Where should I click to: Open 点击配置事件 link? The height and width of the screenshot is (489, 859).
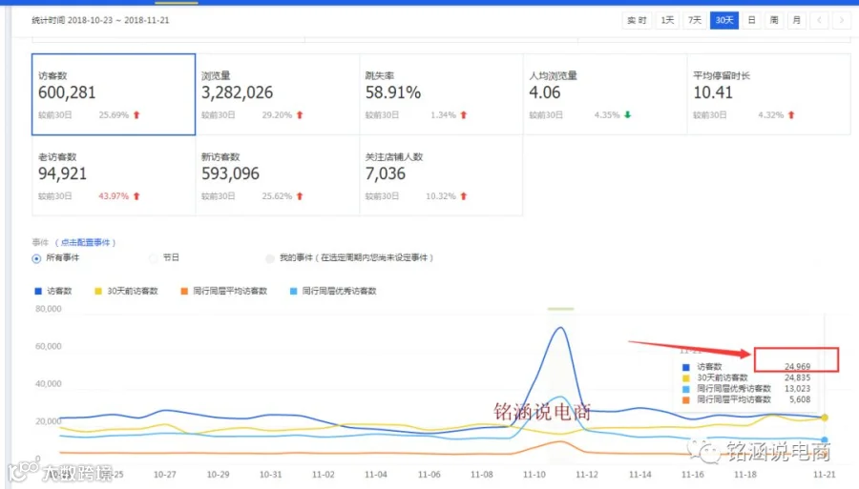(x=86, y=242)
